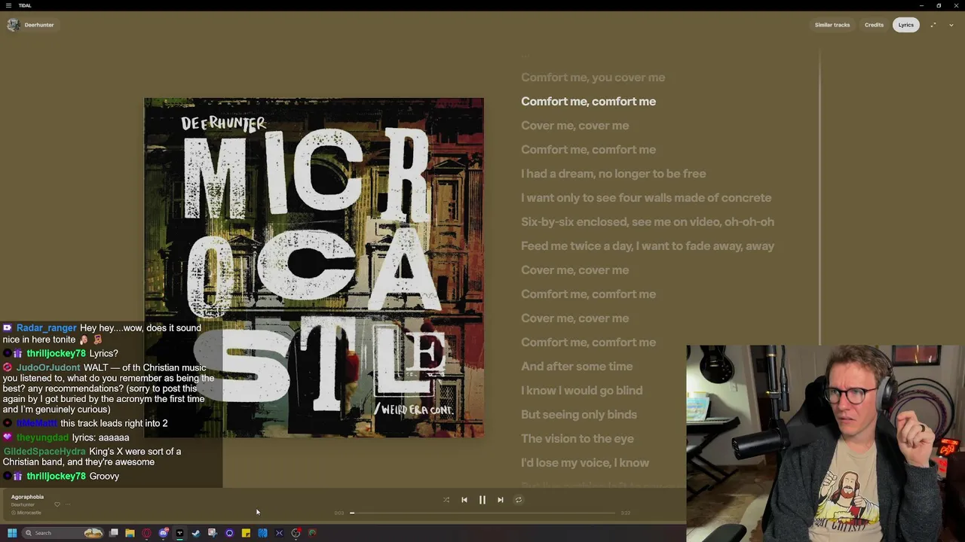Open more options next to the heart
Image resolution: width=965 pixels, height=542 pixels.
(68, 504)
